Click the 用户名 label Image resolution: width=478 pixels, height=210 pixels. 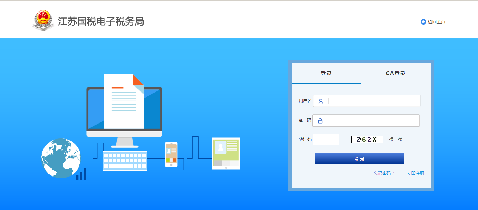point(305,101)
